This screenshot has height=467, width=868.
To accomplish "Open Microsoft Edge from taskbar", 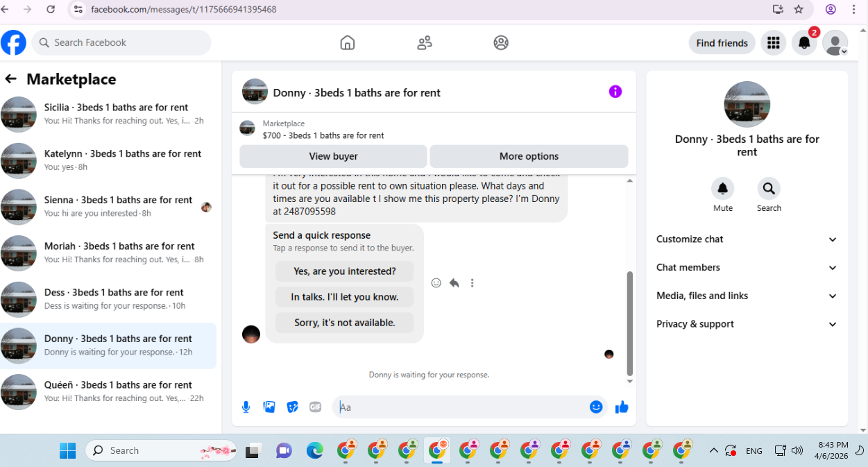I will (x=315, y=450).
